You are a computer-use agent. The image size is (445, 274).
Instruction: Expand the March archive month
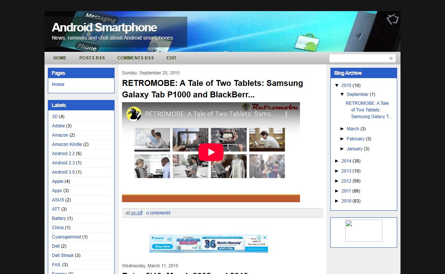pos(342,129)
